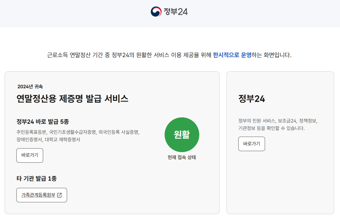This screenshot has width=340, height=218.
Task: Click the 타 기관 발급 1종 heading
Action: pos(36,178)
